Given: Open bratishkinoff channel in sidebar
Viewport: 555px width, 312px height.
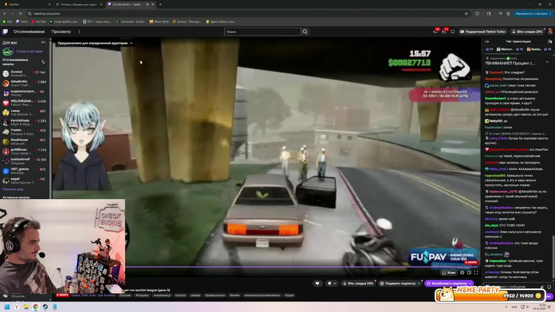Looking at the screenshot, I should pyautogui.click(x=25, y=161).
